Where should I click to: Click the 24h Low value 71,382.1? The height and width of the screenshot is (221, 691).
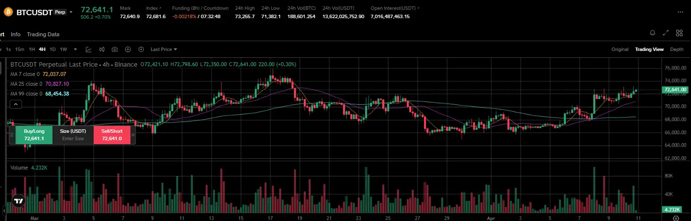coord(271,17)
